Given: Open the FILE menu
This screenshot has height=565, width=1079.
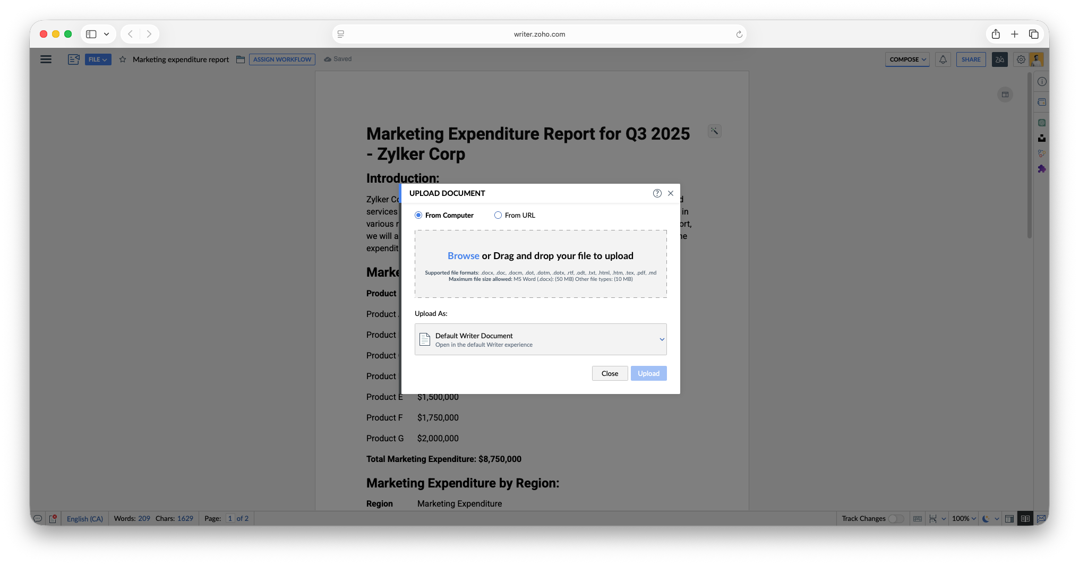Looking at the screenshot, I should (x=98, y=59).
